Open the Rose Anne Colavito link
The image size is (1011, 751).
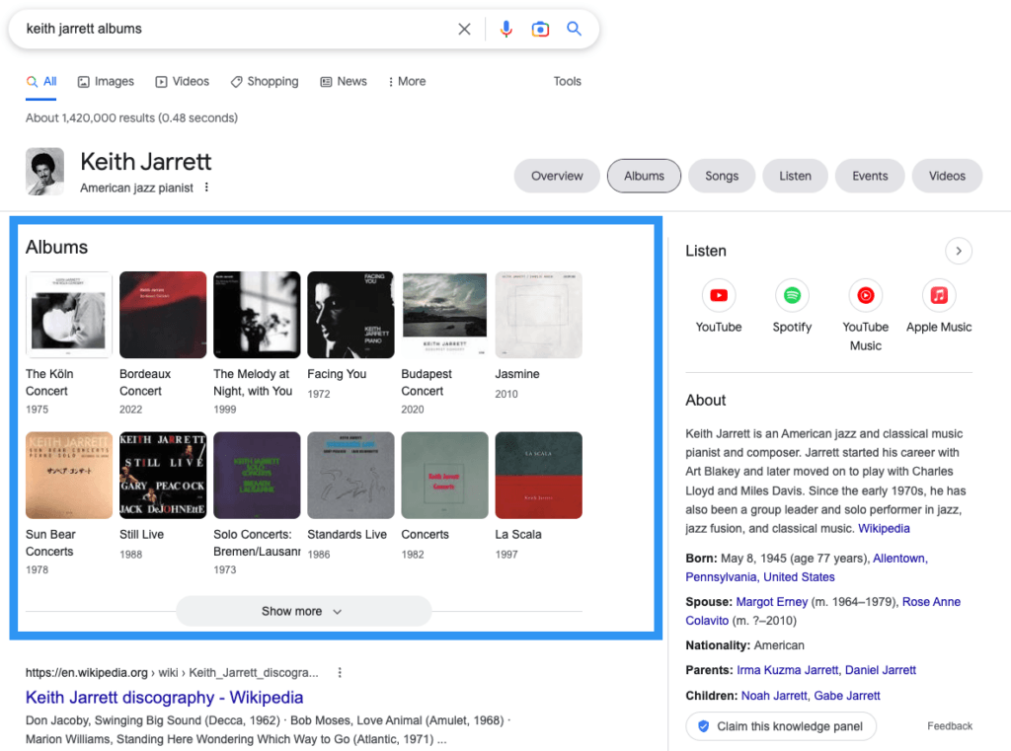pyautogui.click(x=931, y=601)
